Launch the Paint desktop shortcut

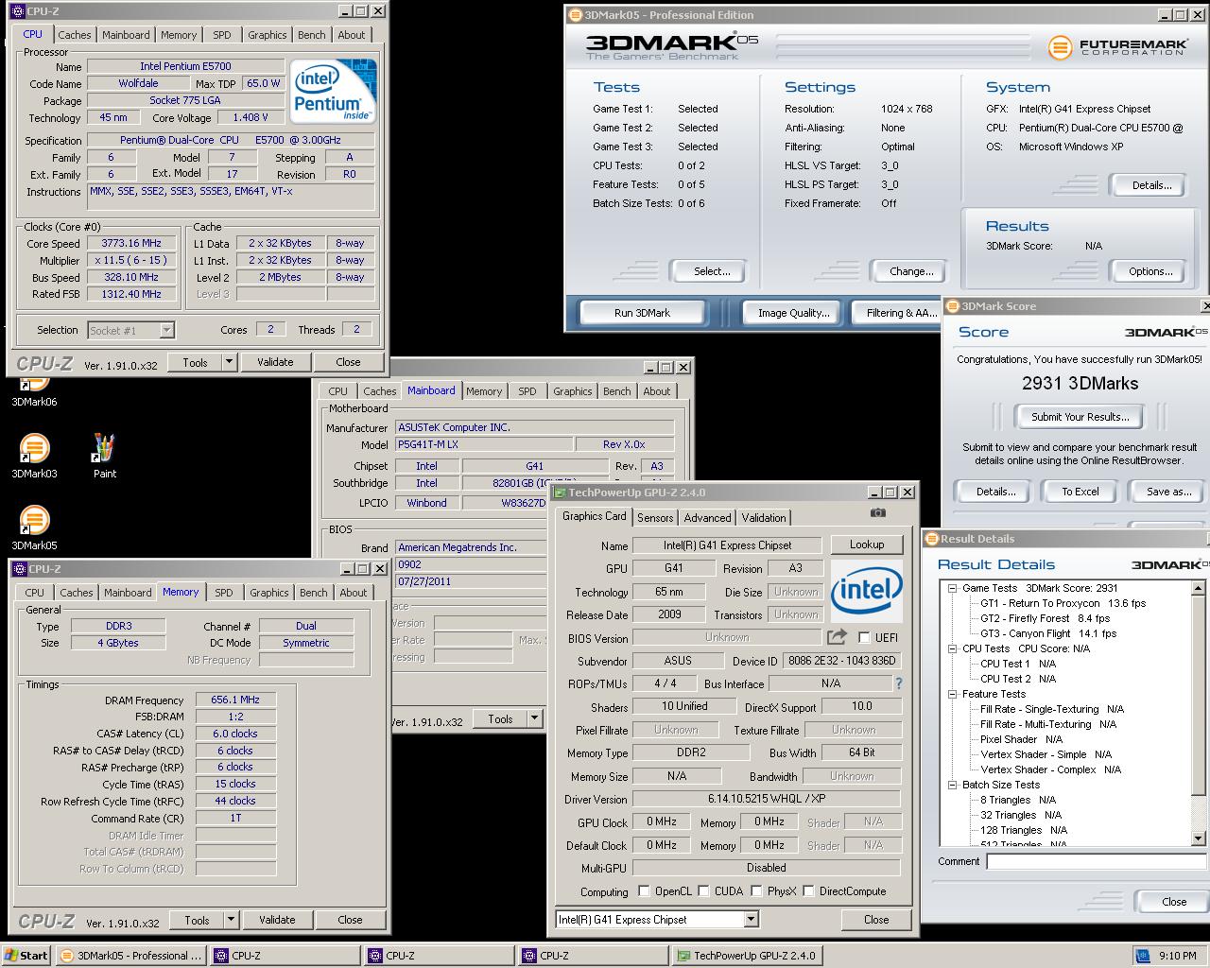pyautogui.click(x=104, y=448)
